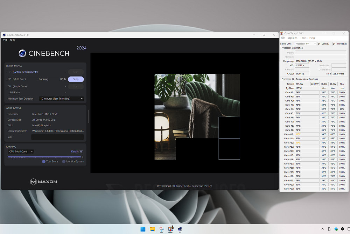
Task: Click the 02:32 elapsed timer
Action: pyautogui.click(x=63, y=79)
